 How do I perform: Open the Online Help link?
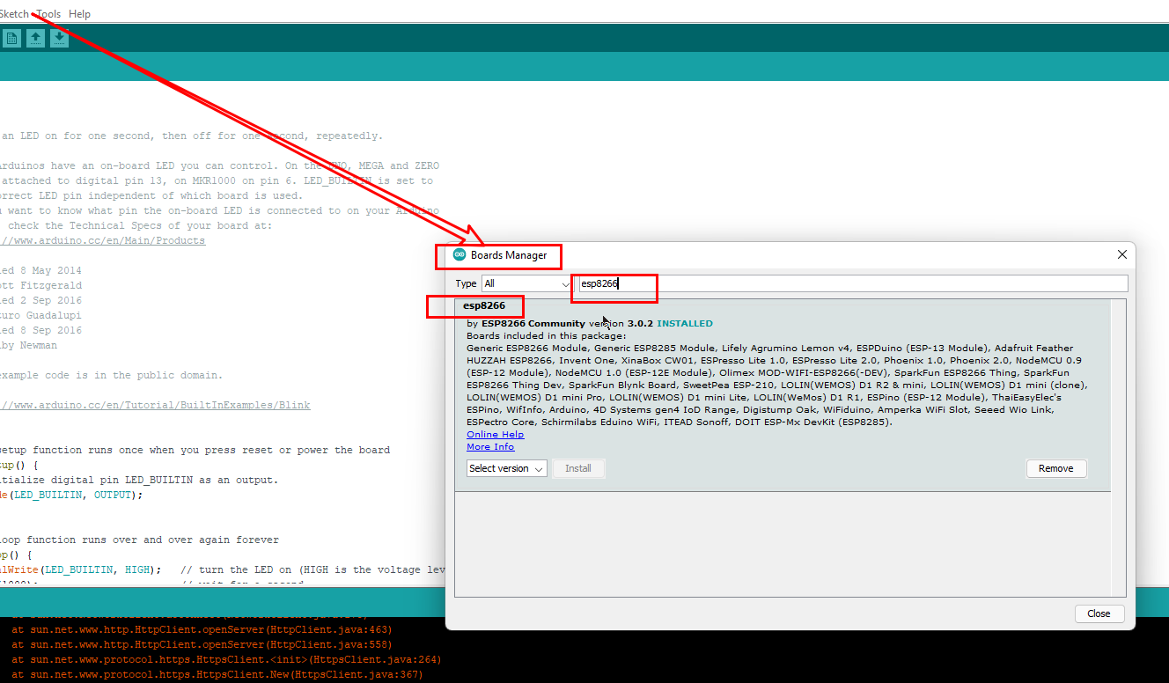(x=495, y=434)
